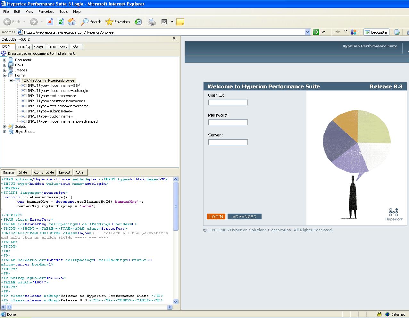Open the Favorites pane from the toolbar
Image resolution: width=409 pixels, height=318 pixels.
click(x=118, y=22)
